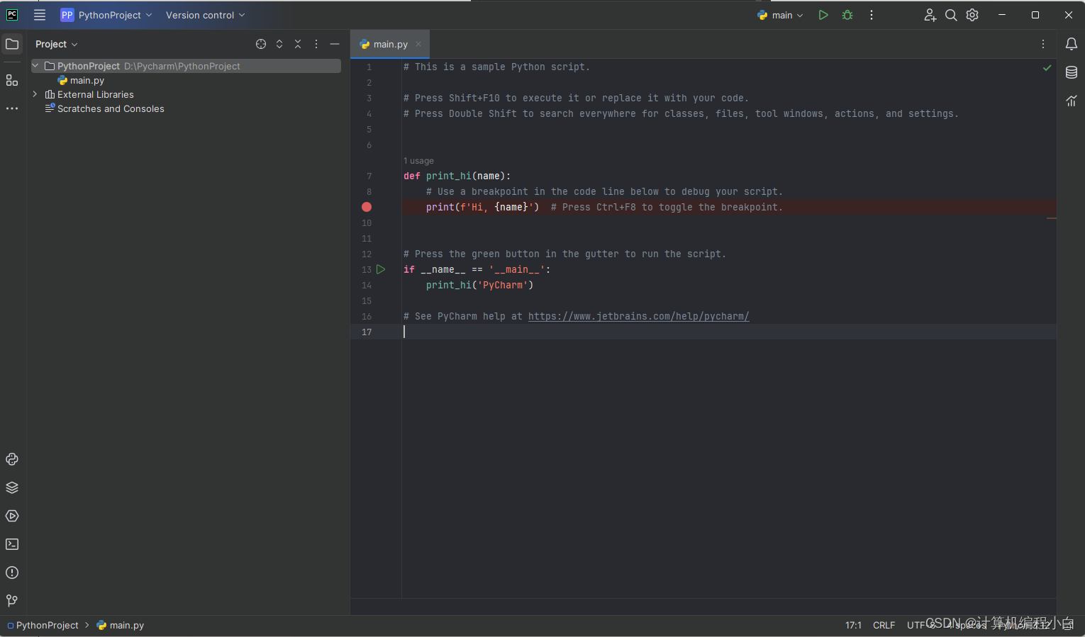The width and height of the screenshot is (1085, 637).
Task: Open the Notifications bell
Action: [x=1072, y=44]
